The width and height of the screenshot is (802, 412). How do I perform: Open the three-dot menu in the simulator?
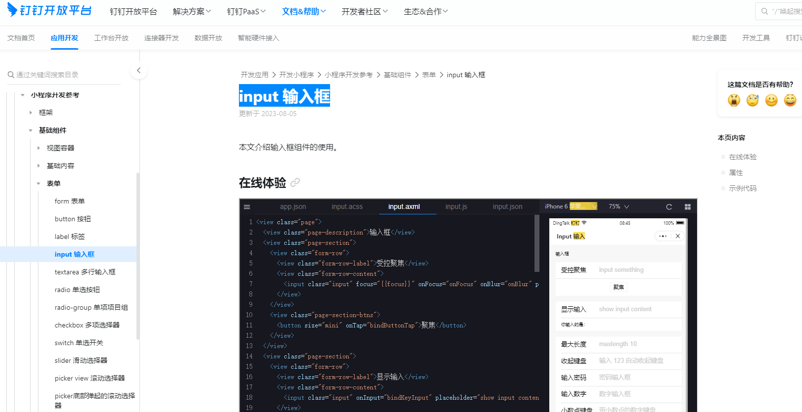click(663, 236)
